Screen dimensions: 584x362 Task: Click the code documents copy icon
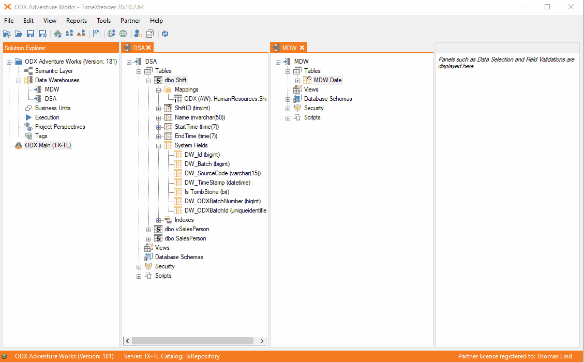(x=150, y=34)
